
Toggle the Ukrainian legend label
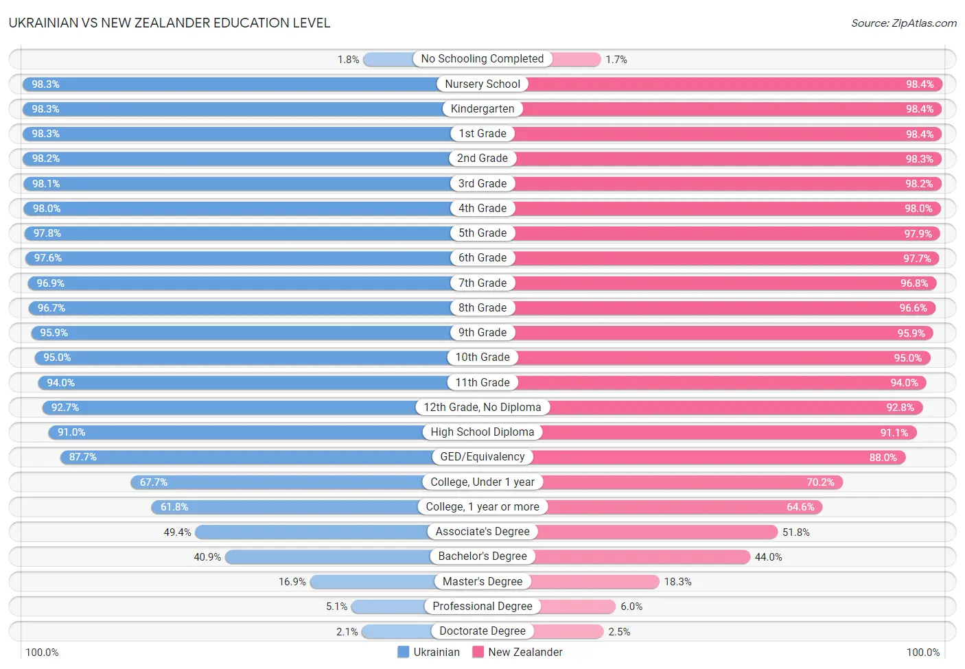437,652
